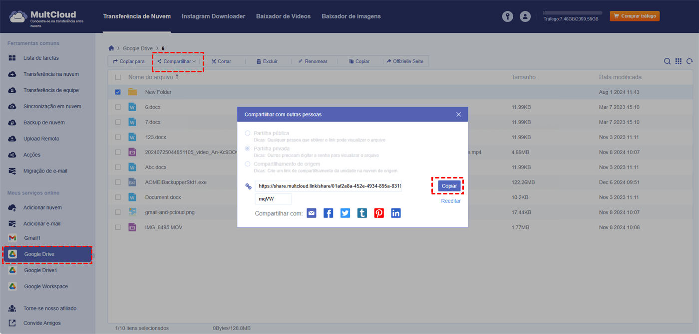The width and height of the screenshot is (699, 334).
Task: Click Cortar in toolbar
Action: coord(221,61)
